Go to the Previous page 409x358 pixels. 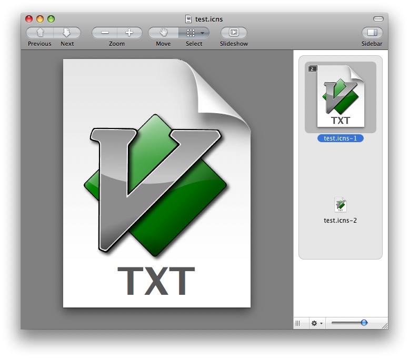pos(39,33)
